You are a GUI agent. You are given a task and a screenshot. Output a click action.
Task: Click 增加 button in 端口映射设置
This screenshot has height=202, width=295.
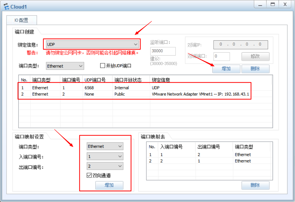click(109, 185)
